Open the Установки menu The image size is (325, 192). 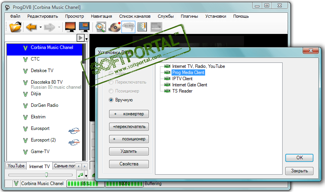pos(216,16)
